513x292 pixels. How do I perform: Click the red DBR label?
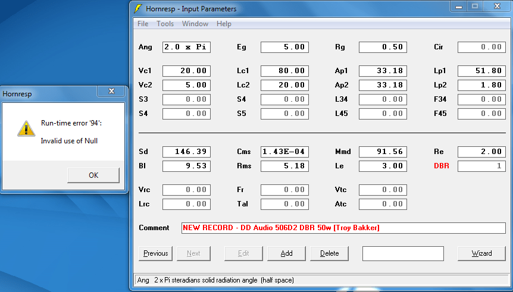click(x=442, y=166)
